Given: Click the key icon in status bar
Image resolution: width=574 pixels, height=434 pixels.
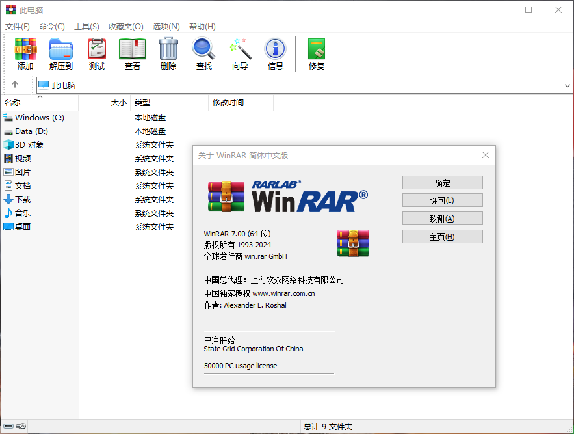Looking at the screenshot, I should click(21, 426).
